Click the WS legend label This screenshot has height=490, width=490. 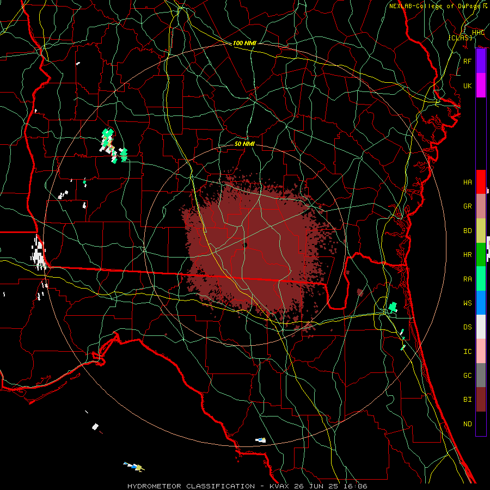coord(467,303)
